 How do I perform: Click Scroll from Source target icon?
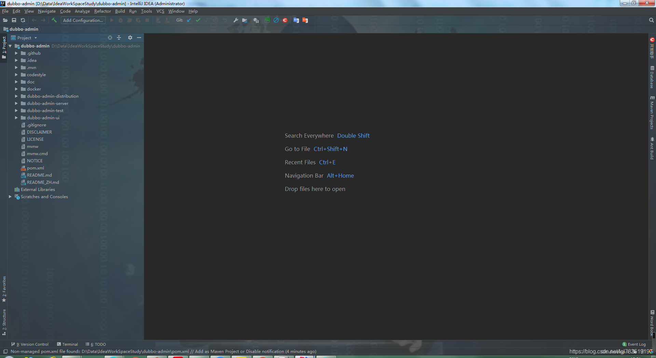(110, 38)
